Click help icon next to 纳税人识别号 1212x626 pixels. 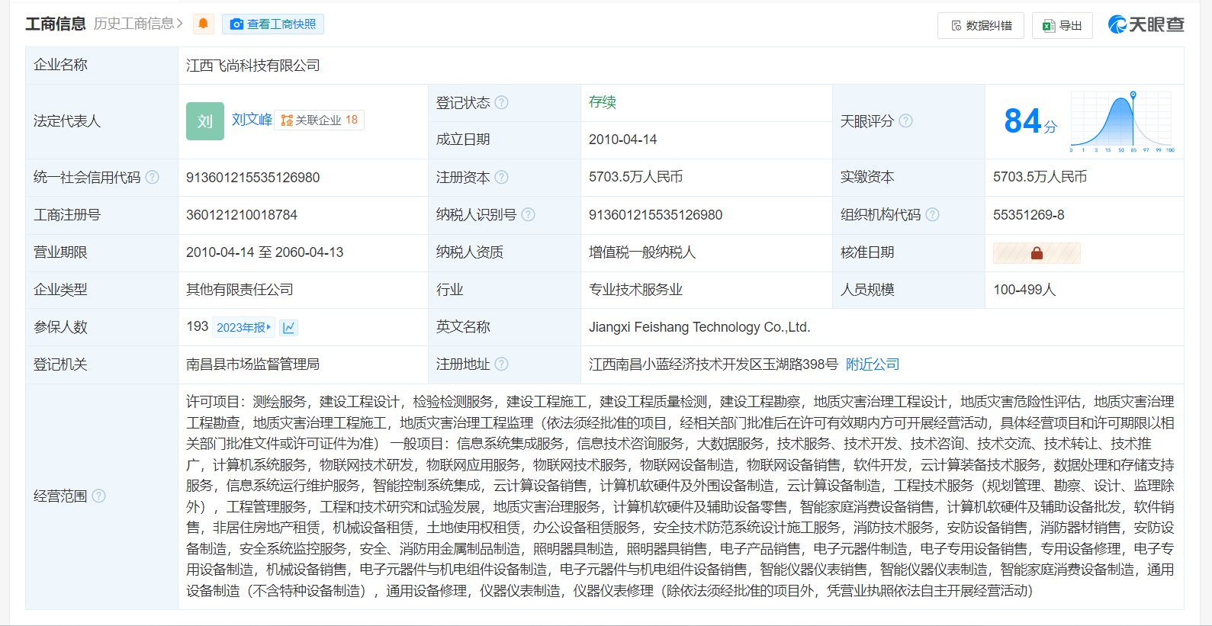coord(528,214)
